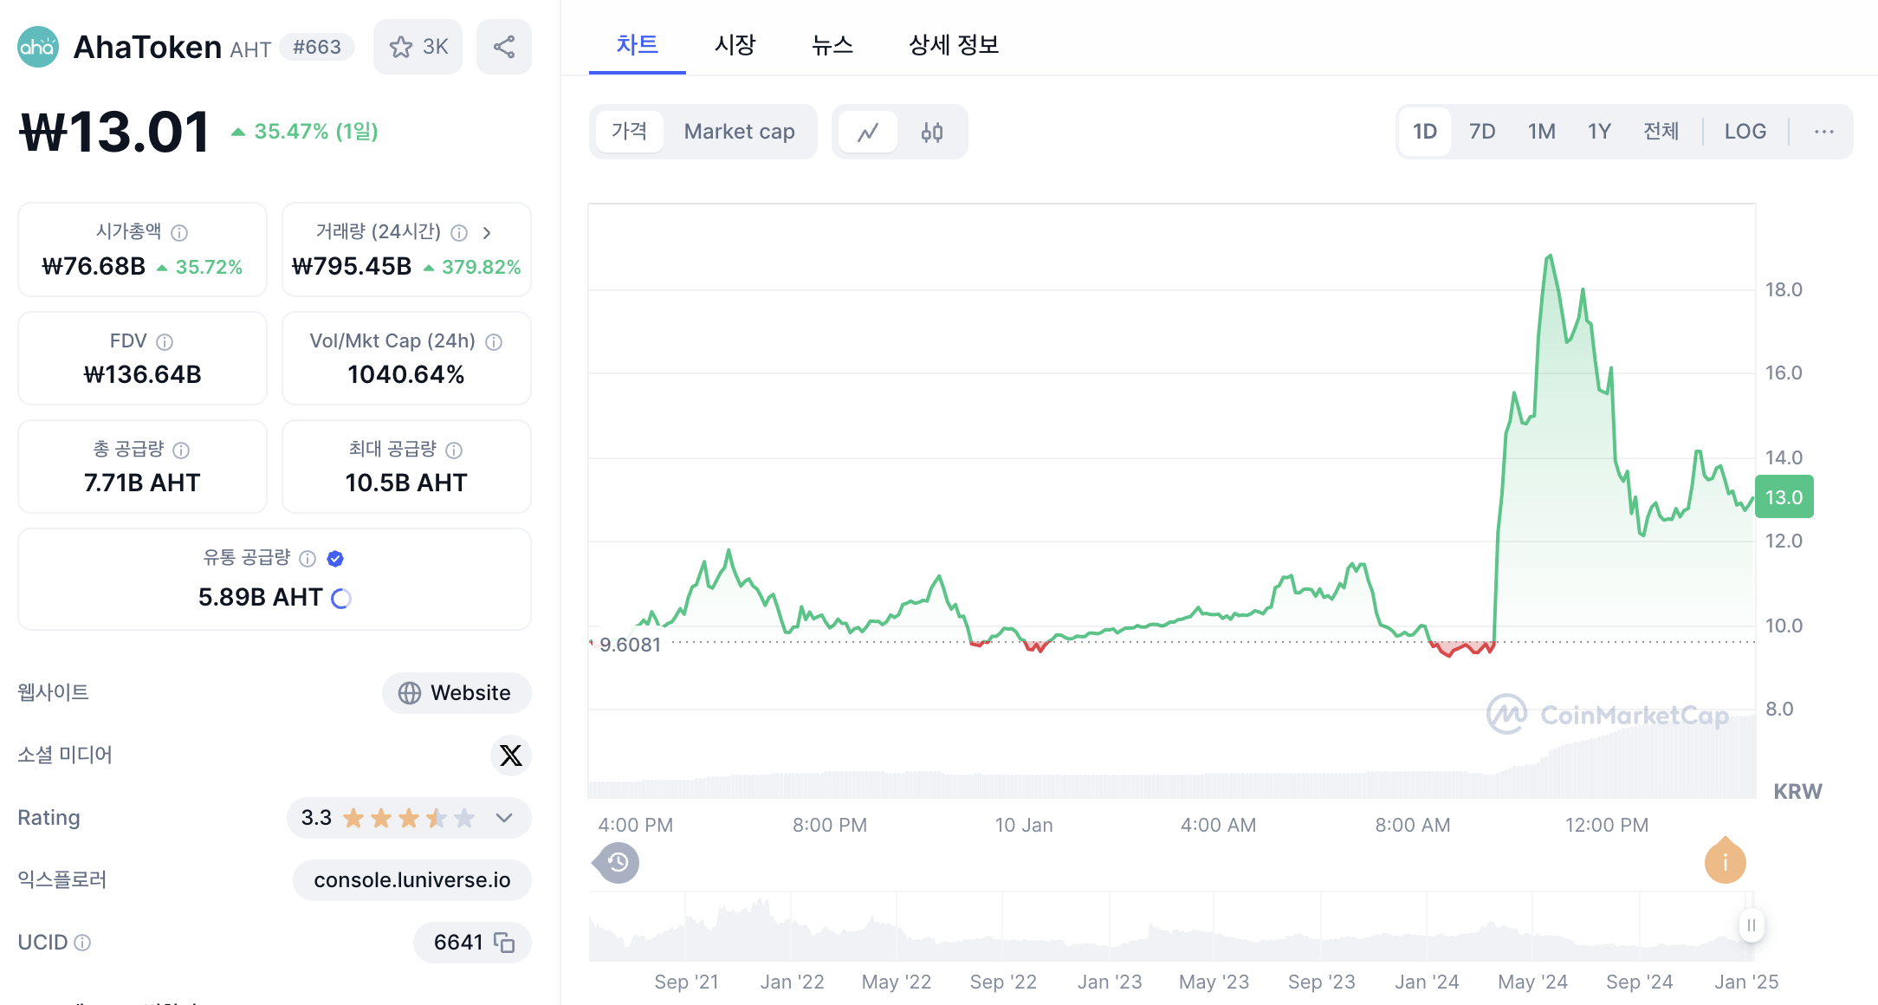The image size is (1878, 1005).
Task: Select the Market cap chart toggle
Action: [739, 132]
